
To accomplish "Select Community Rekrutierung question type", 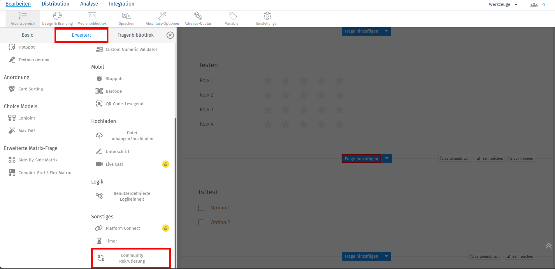I will pyautogui.click(x=131, y=258).
